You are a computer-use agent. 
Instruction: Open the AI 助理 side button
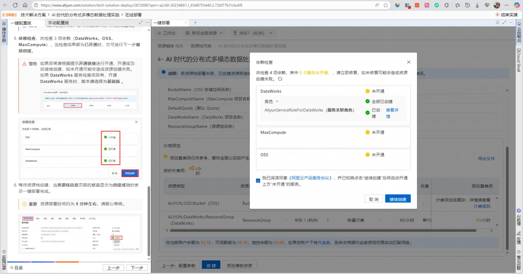pos(519,216)
